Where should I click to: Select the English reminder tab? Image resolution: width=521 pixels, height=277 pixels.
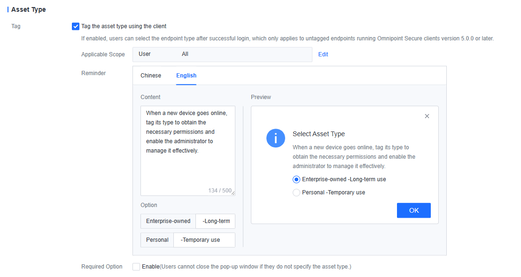click(x=186, y=76)
